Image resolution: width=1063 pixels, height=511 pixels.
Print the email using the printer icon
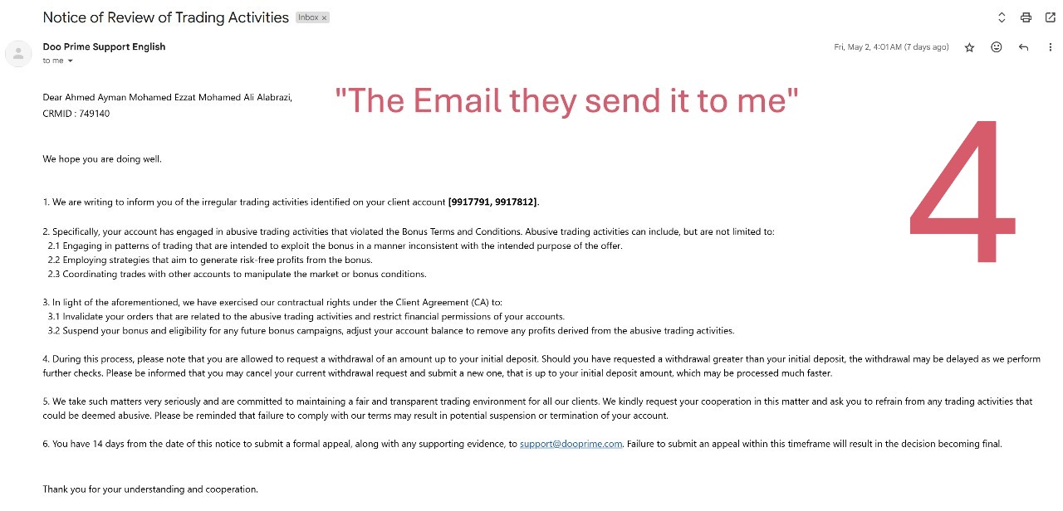click(x=1026, y=17)
